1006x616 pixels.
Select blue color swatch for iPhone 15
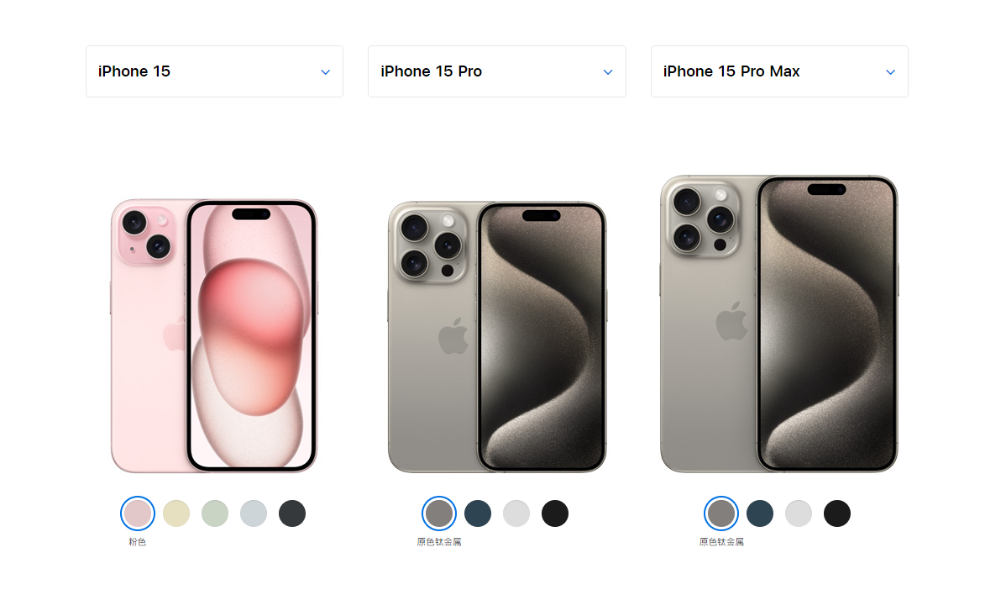[x=254, y=513]
